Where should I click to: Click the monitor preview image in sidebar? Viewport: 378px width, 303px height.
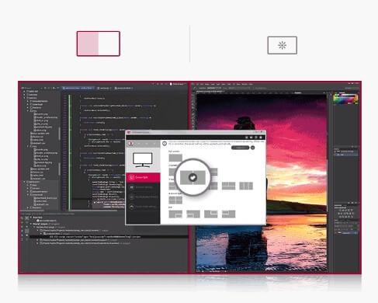[142, 160]
